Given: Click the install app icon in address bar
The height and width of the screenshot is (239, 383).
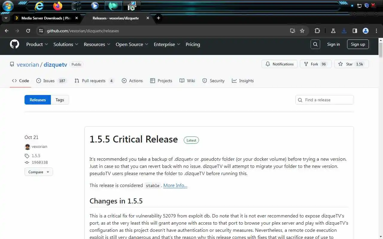Looking at the screenshot, I should pos(293,31).
